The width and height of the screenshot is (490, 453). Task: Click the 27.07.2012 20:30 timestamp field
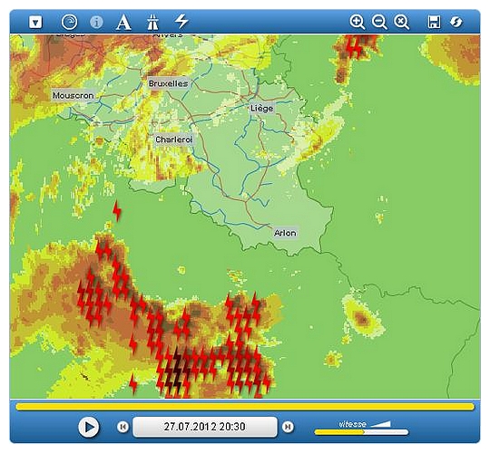205,427
